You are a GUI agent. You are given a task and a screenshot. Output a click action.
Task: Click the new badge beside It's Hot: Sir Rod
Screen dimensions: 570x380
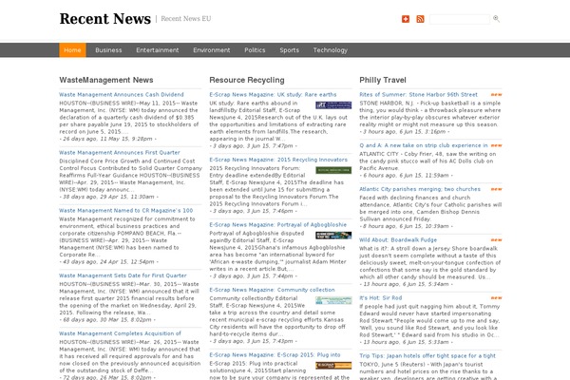click(496, 297)
